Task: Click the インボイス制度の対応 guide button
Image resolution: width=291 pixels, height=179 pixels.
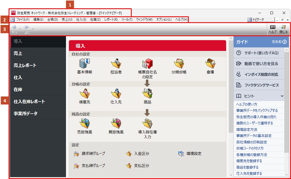Action: pyautogui.click(x=261, y=74)
